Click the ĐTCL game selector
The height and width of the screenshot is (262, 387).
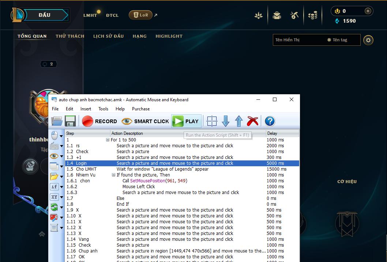click(x=112, y=15)
